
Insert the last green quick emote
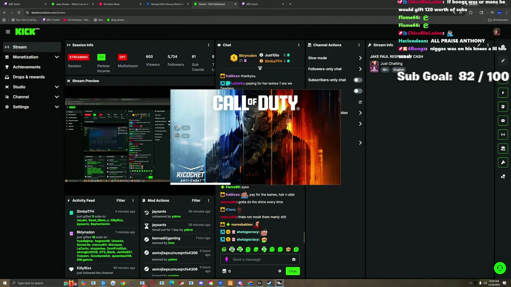click(x=296, y=250)
